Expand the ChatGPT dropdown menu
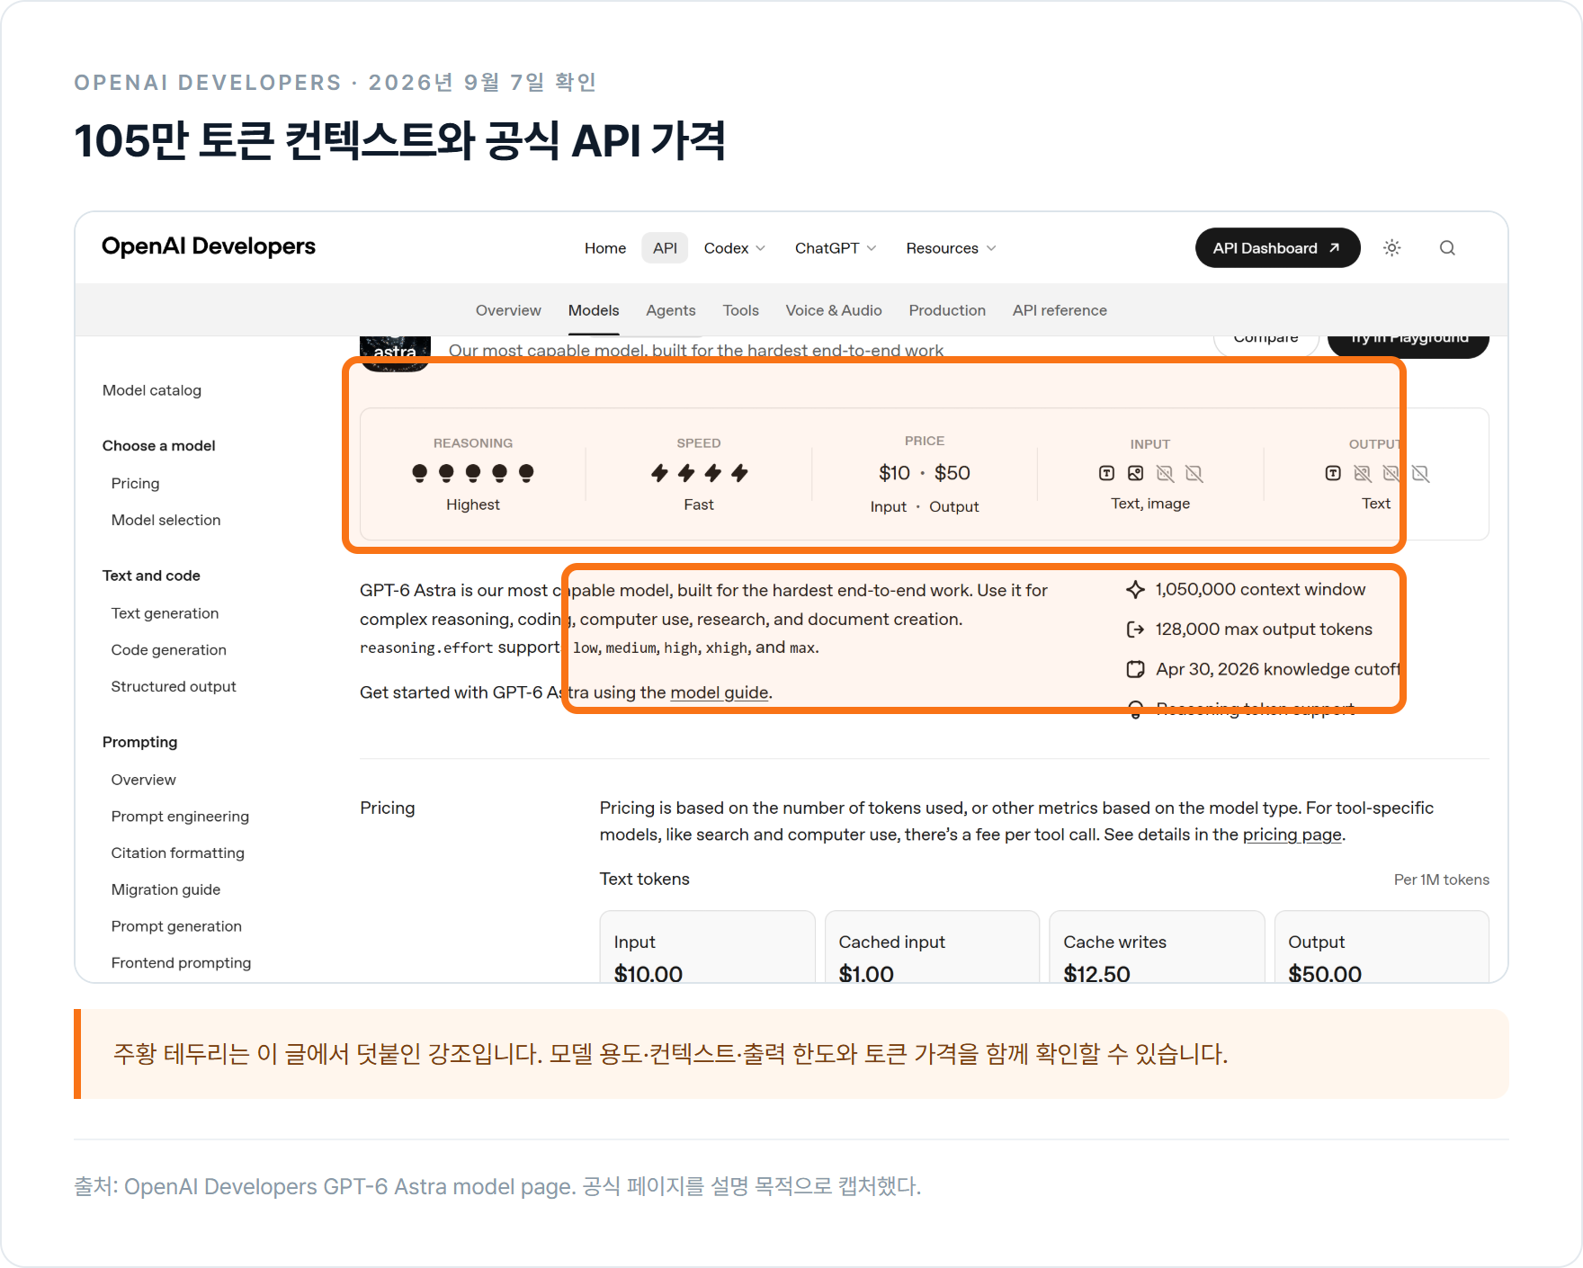The width and height of the screenshot is (1583, 1268). point(836,248)
